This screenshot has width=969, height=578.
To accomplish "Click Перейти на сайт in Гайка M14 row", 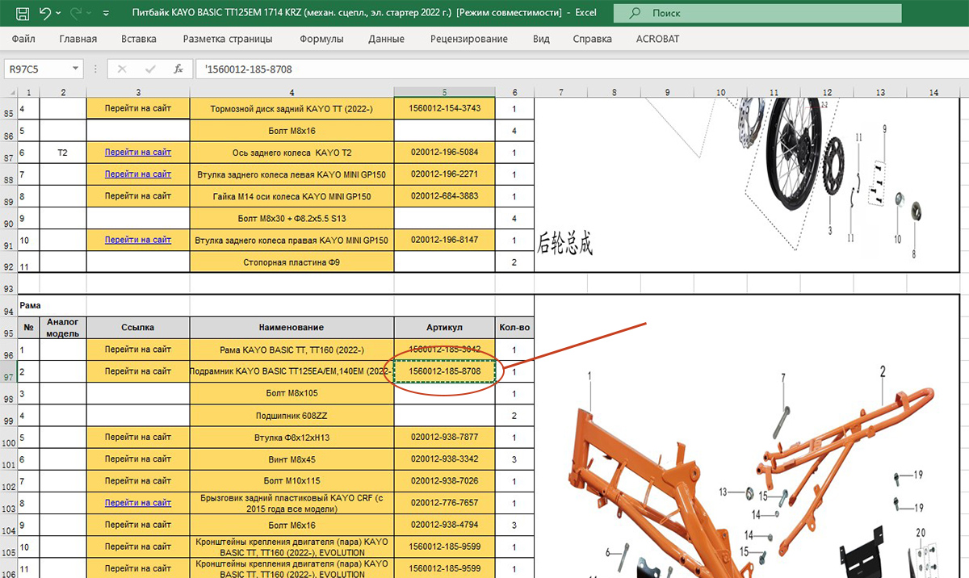I will 138,195.
